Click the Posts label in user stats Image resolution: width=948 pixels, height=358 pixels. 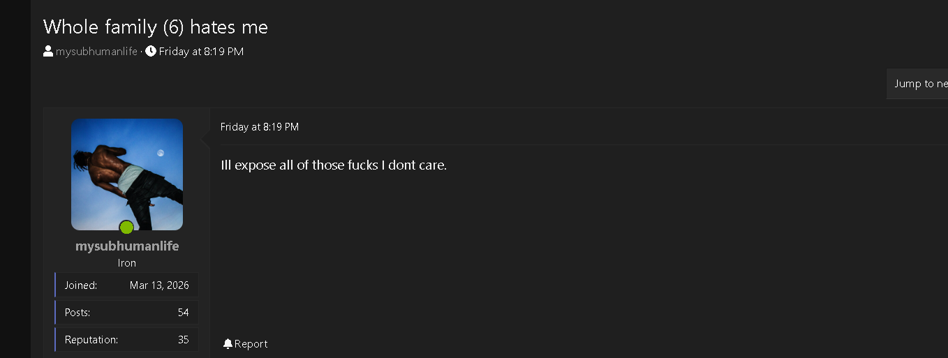[77, 312]
